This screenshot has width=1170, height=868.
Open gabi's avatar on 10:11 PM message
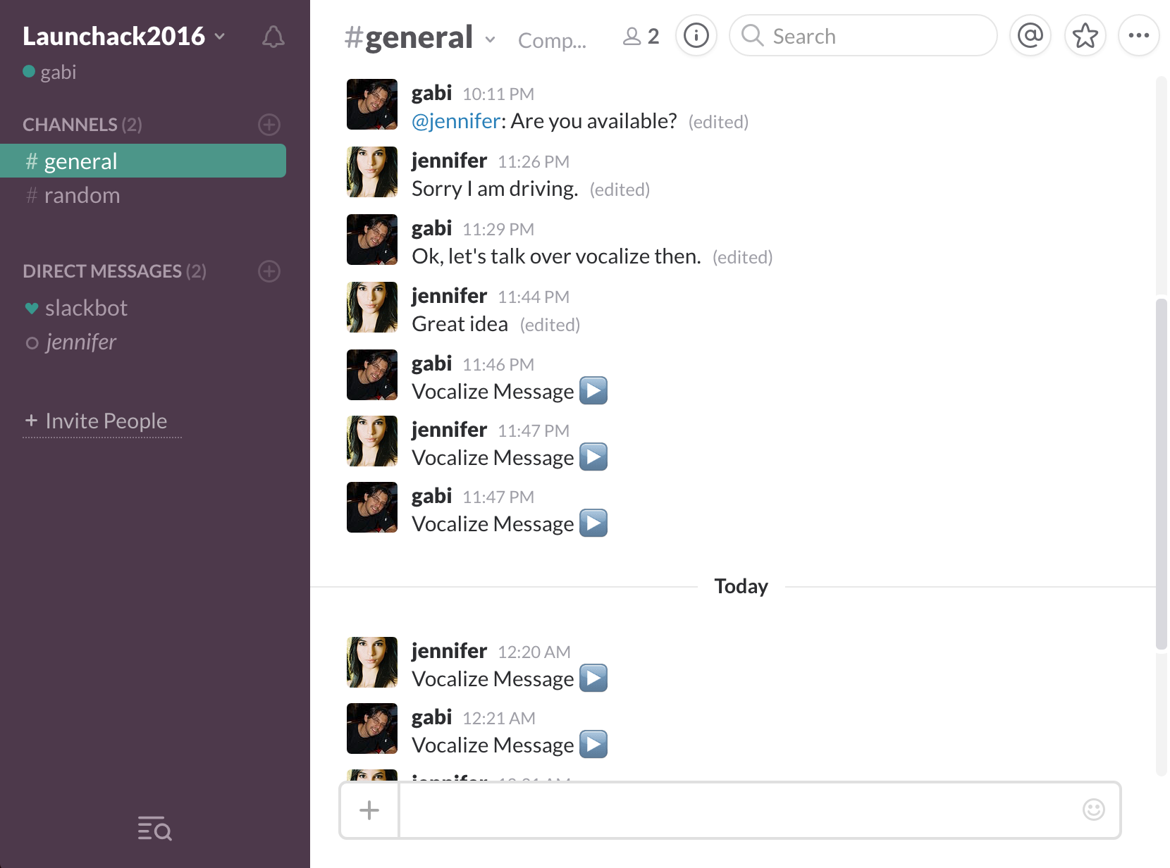(372, 104)
